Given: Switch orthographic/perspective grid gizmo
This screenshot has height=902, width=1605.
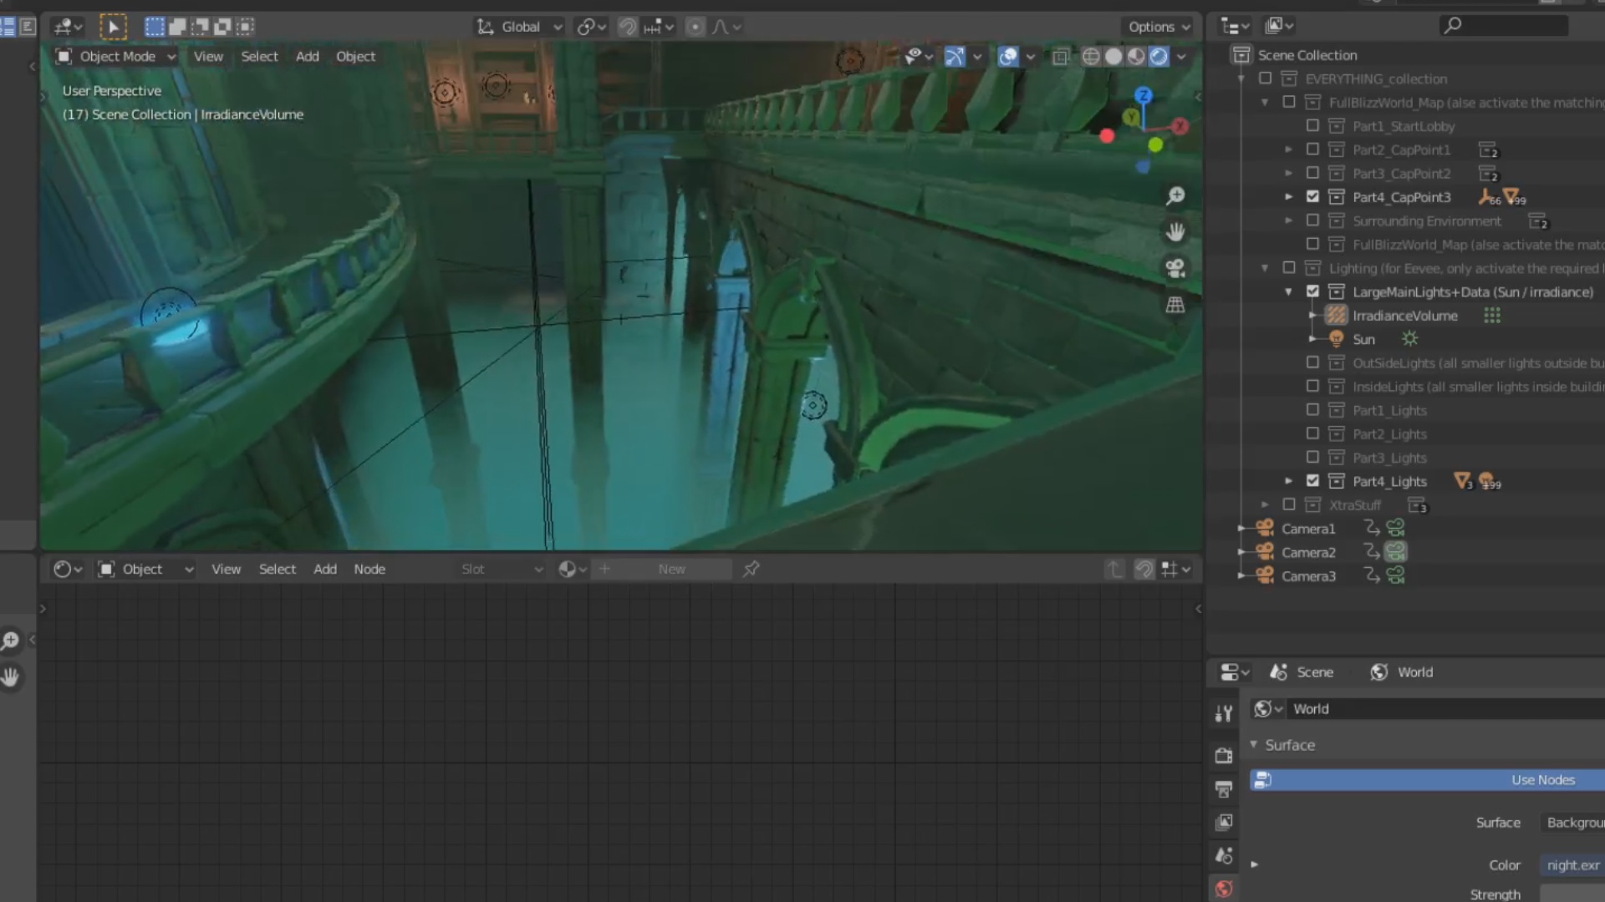Looking at the screenshot, I should click(1175, 305).
